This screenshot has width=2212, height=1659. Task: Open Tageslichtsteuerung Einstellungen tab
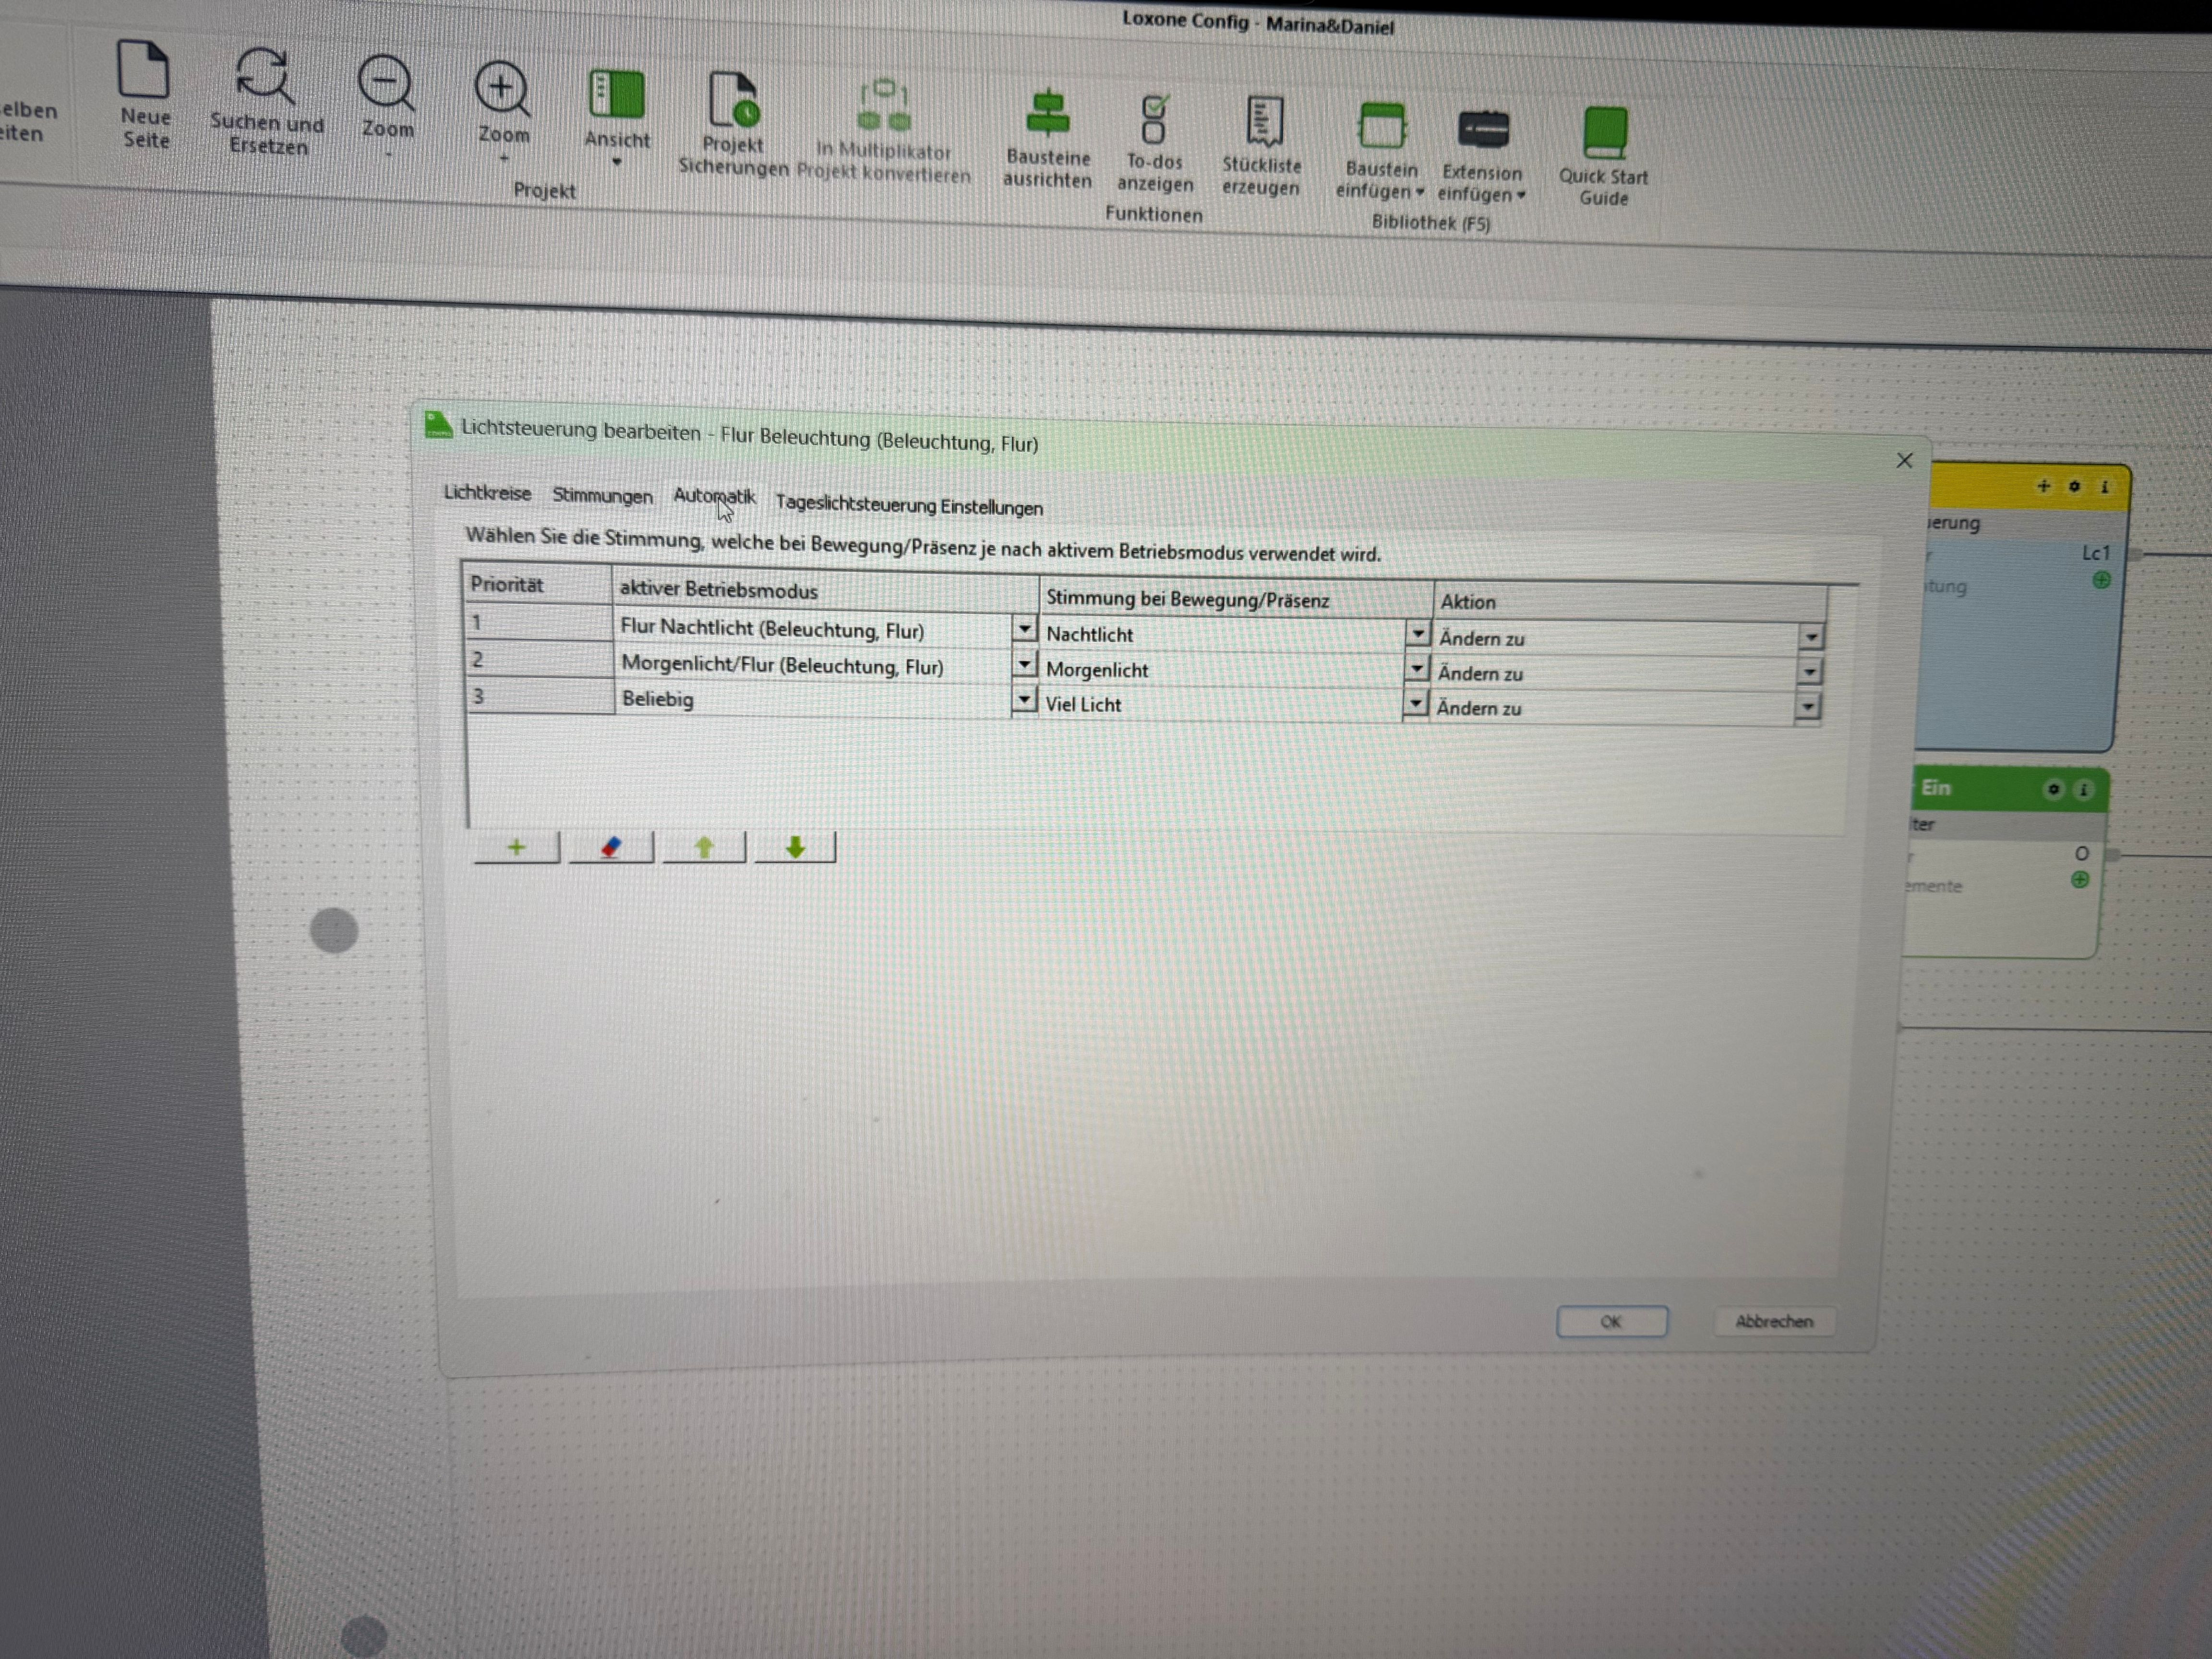[909, 506]
